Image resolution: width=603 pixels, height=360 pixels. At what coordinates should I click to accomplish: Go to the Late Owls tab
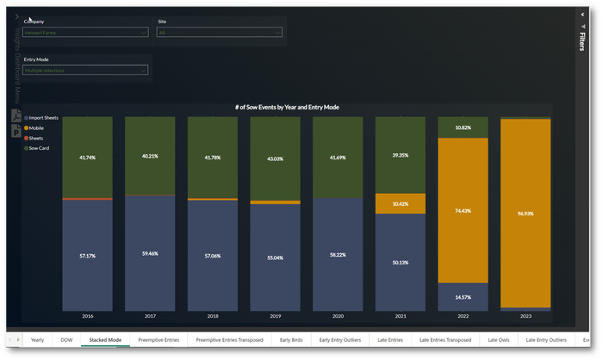click(x=498, y=340)
